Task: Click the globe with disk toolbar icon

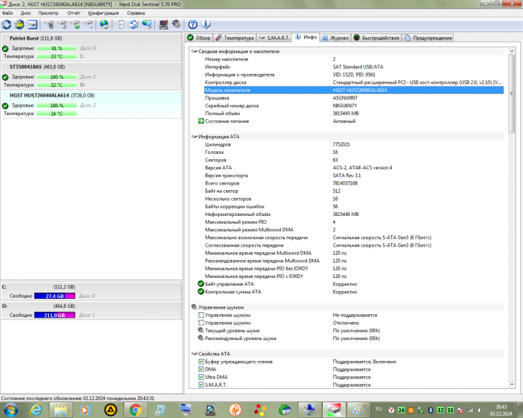Action: (x=105, y=24)
